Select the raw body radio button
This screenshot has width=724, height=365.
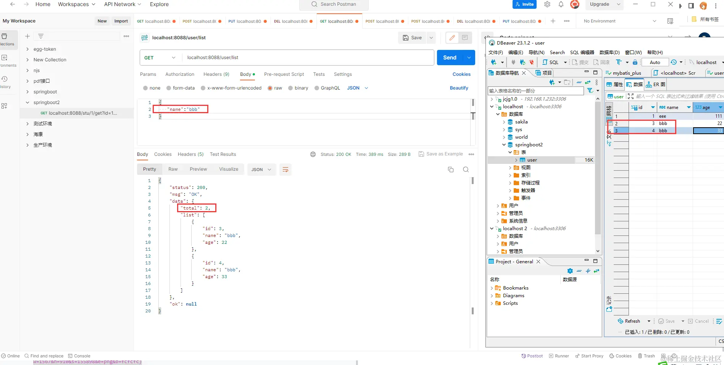point(270,88)
